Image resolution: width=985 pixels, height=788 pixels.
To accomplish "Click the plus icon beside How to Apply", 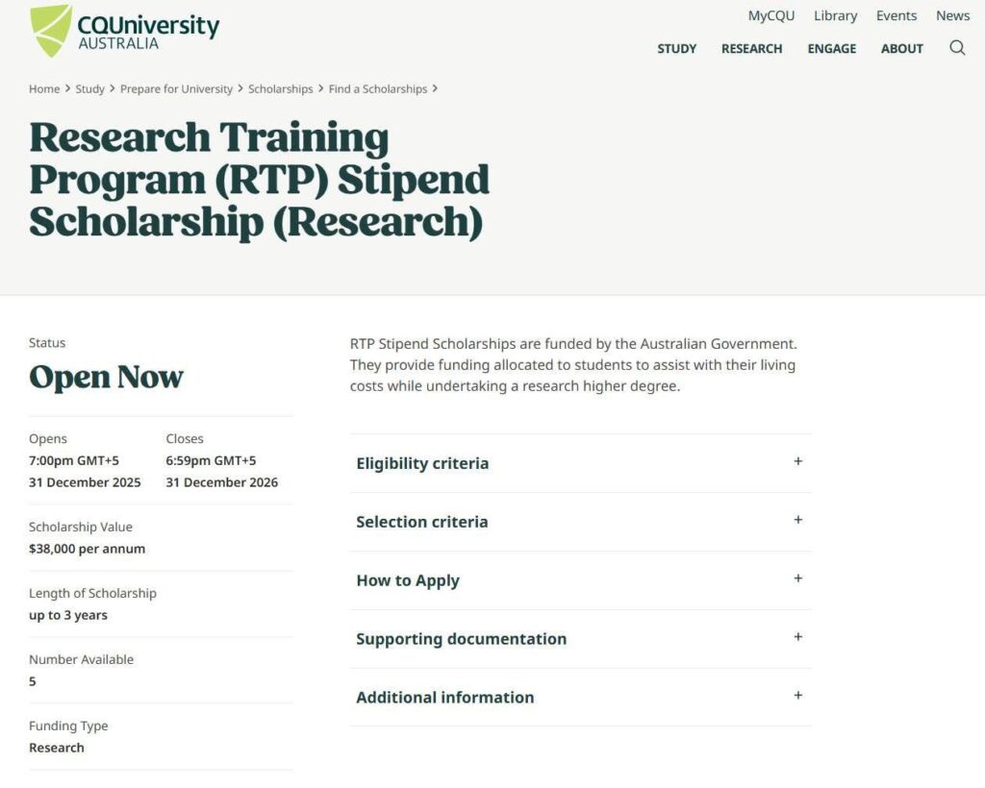I will tap(797, 579).
